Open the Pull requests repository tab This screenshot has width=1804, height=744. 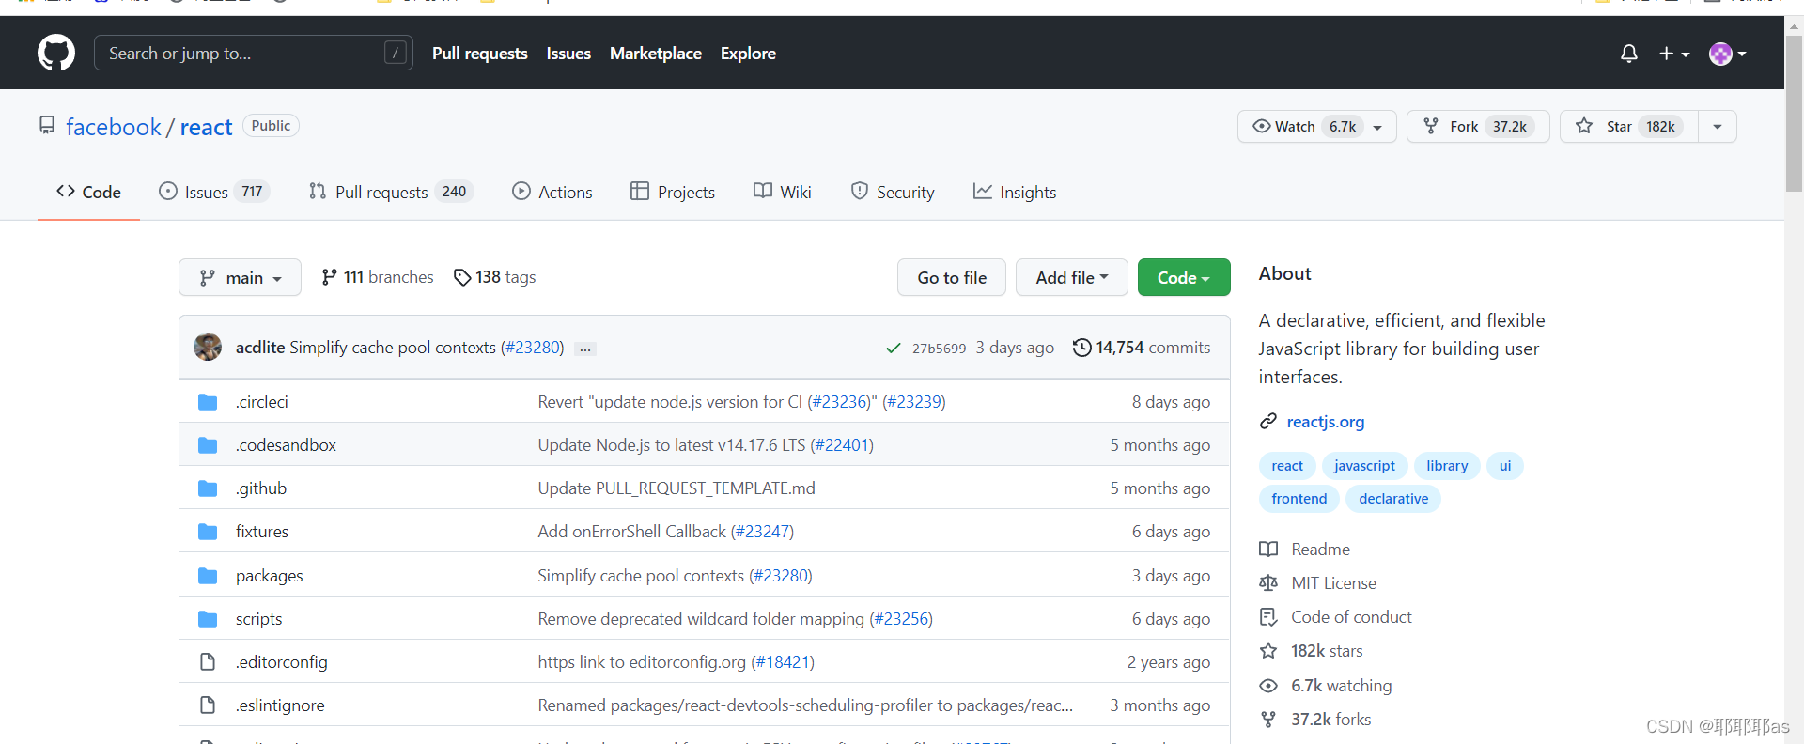(x=391, y=192)
